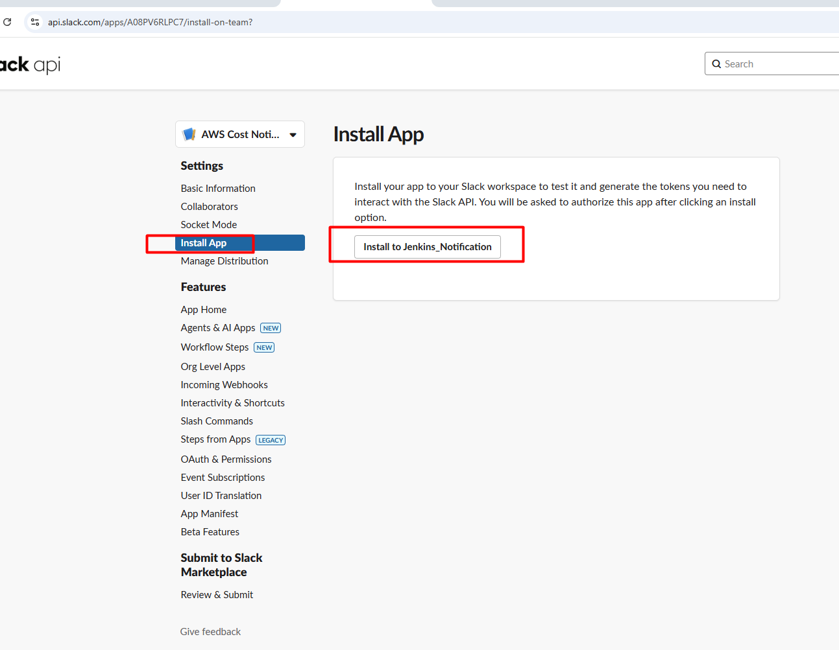Click the Settings section heading
Screen dimensions: 839x650
tap(202, 166)
